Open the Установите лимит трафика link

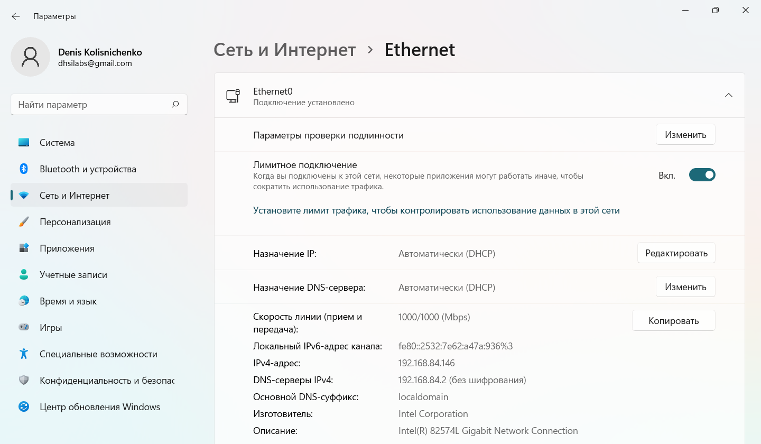tap(436, 210)
